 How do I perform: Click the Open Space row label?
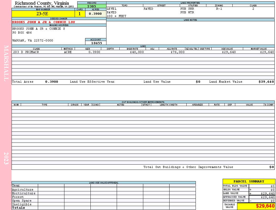point(22,201)
